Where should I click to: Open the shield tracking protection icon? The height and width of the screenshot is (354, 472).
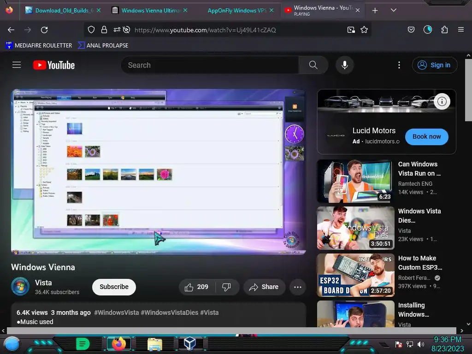(x=91, y=29)
